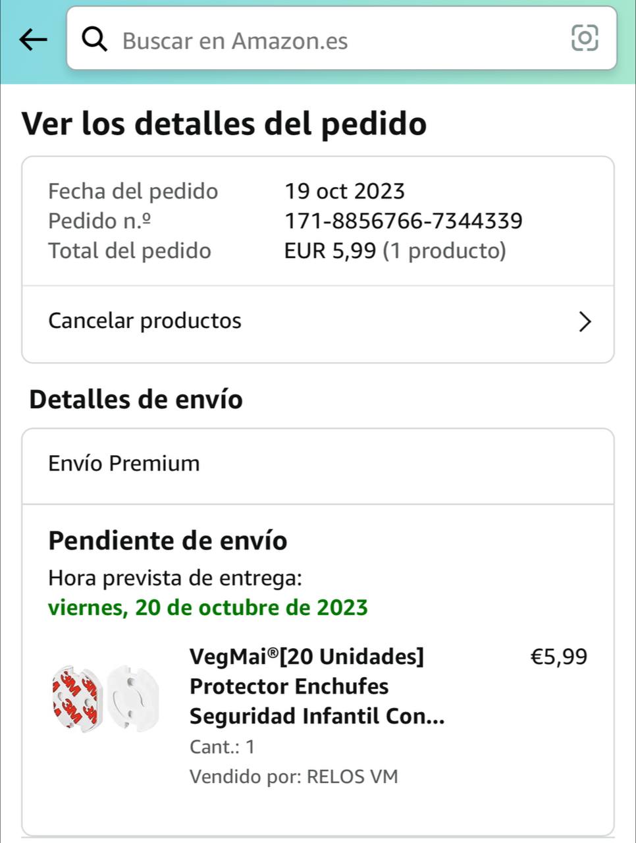This screenshot has height=843, width=636.
Task: Tap the €5,99 product price
Action: 559,657
